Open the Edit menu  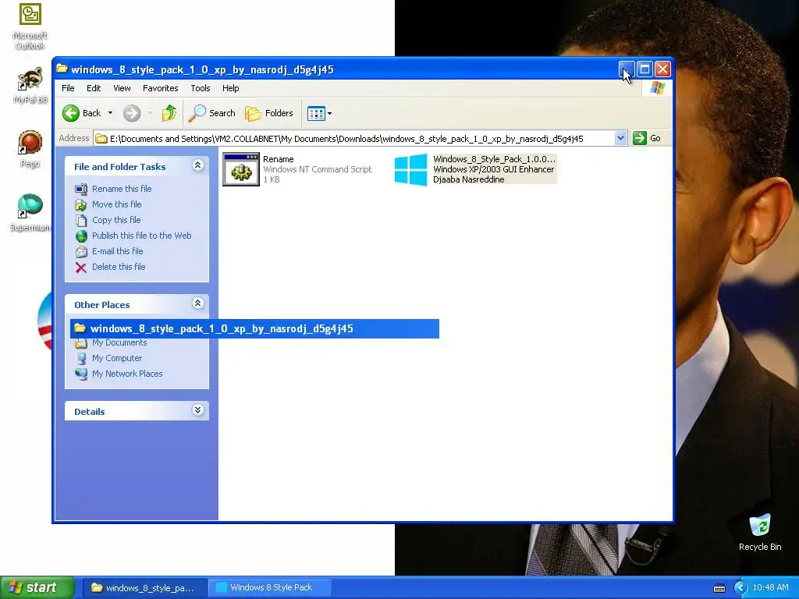point(94,88)
